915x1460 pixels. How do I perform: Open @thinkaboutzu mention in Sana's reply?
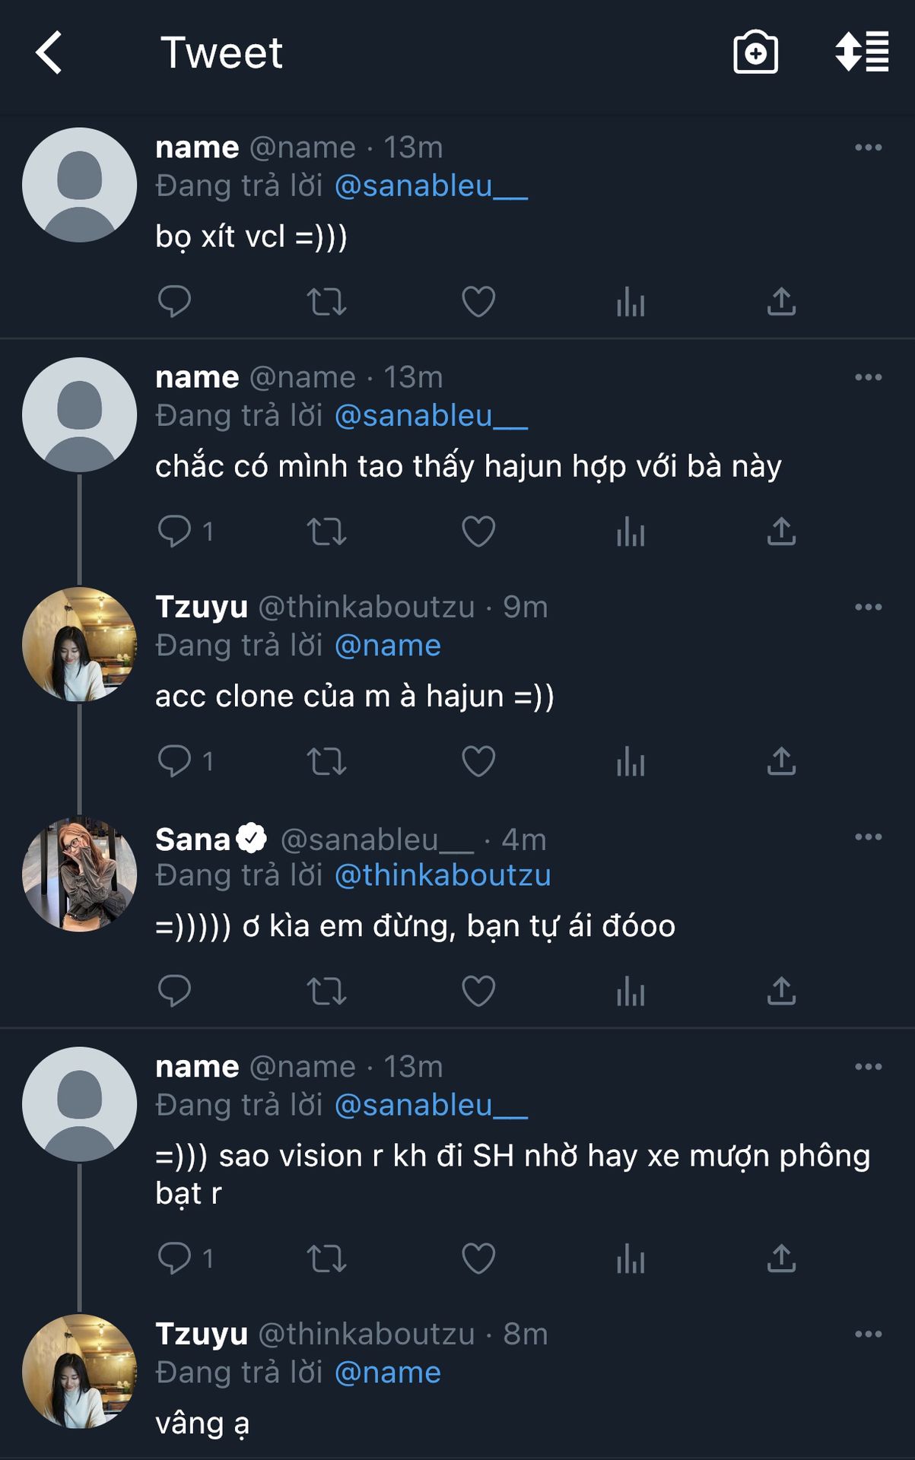[x=443, y=875]
